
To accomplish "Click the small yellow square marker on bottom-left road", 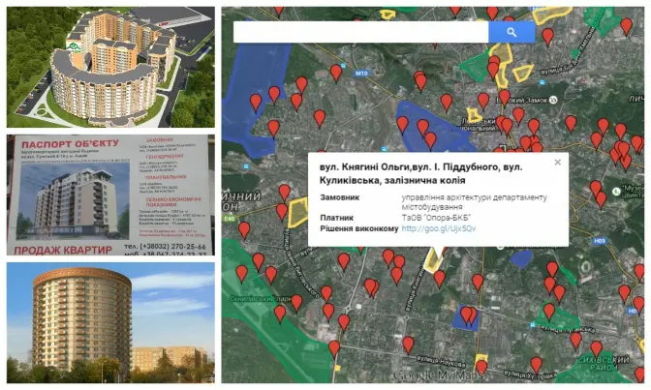I will (337, 368).
